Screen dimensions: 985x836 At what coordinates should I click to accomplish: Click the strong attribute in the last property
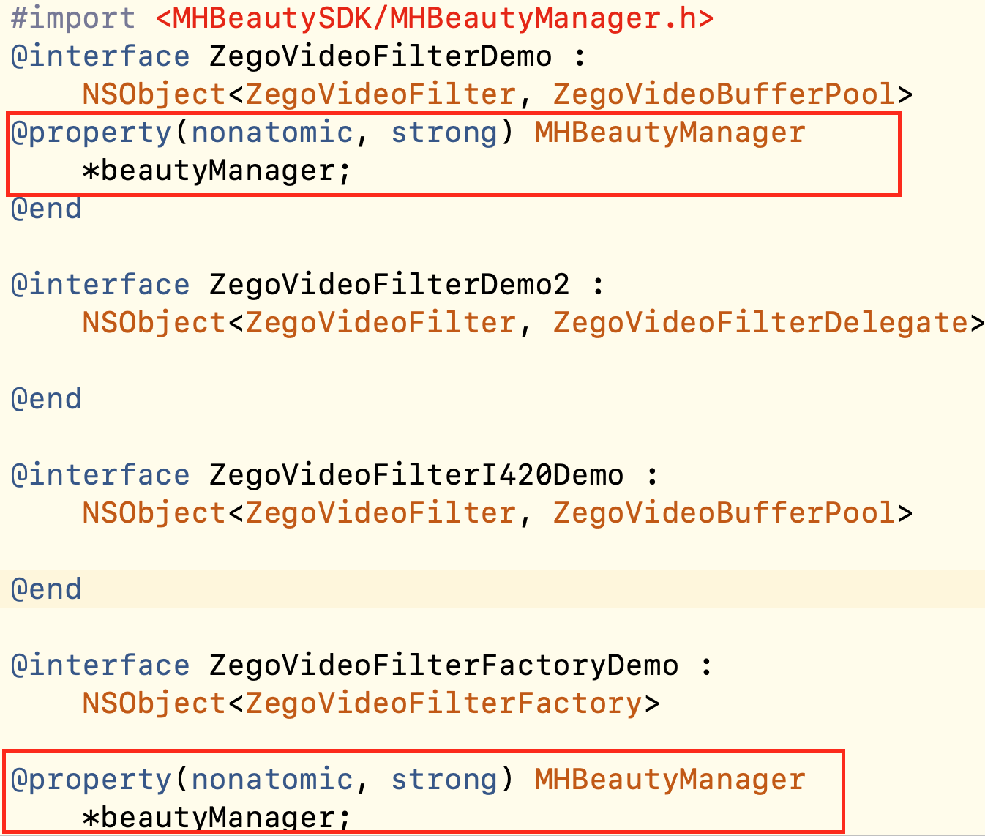pyautogui.click(x=443, y=780)
